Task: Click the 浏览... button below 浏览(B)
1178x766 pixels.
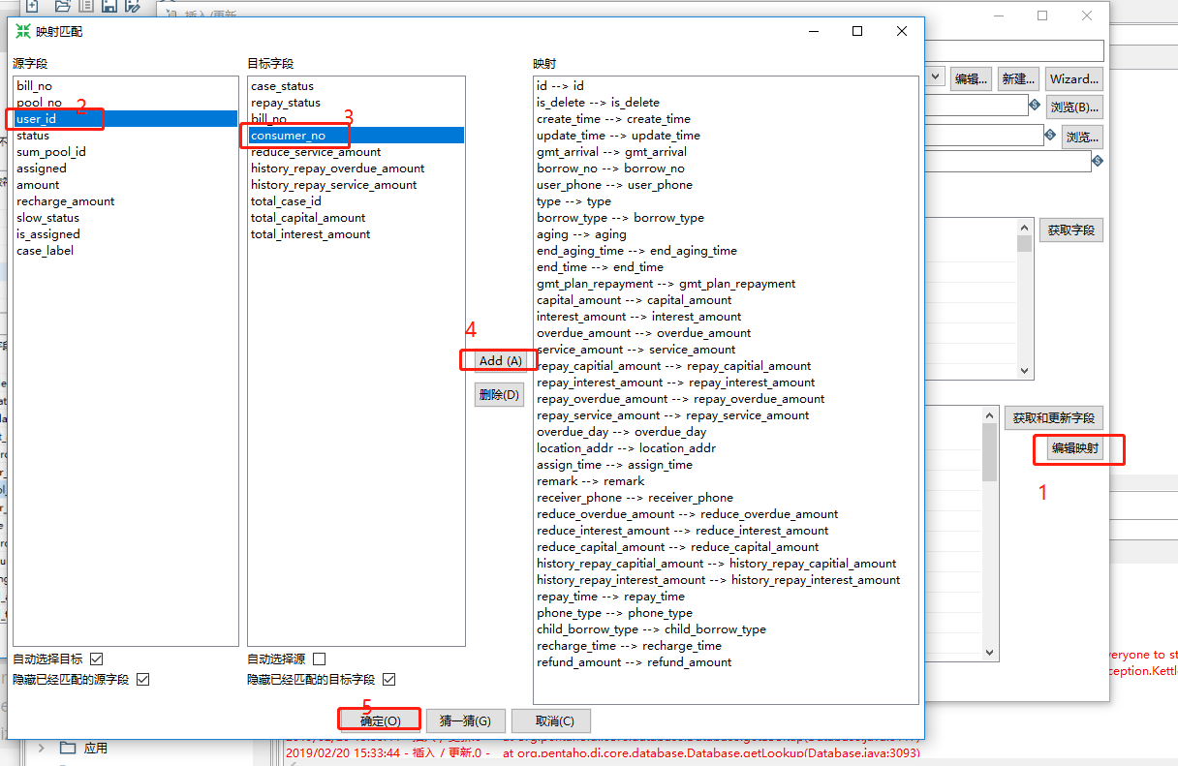Action: (x=1083, y=137)
